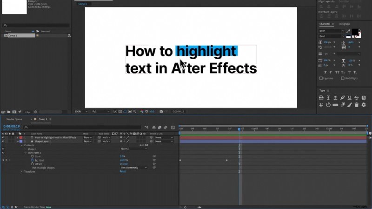Collapse the Trim Paths 1 group
This screenshot has width=372, height=209.
click(x=25, y=153)
